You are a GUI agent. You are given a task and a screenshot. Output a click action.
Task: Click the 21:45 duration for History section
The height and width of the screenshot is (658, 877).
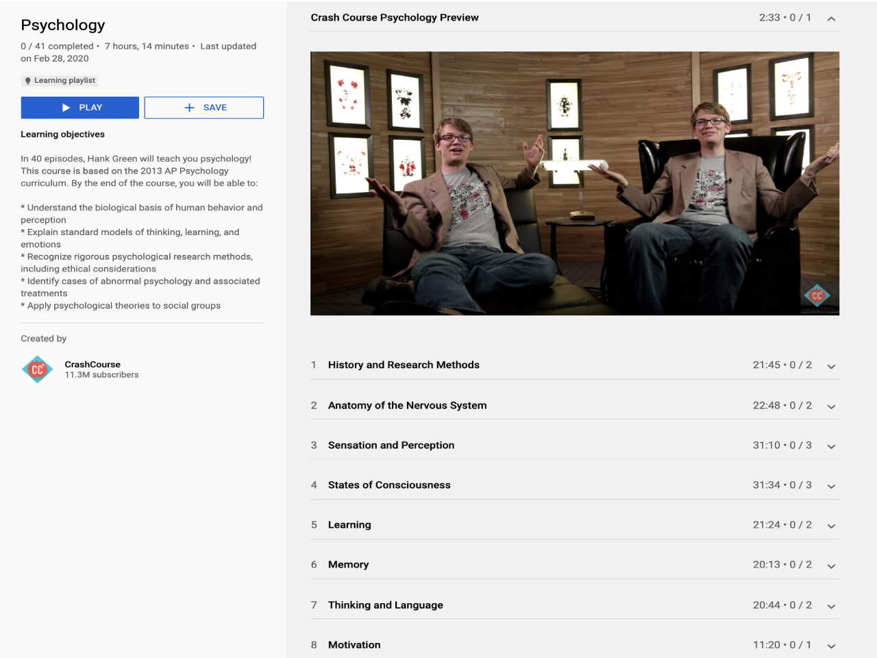pyautogui.click(x=766, y=365)
